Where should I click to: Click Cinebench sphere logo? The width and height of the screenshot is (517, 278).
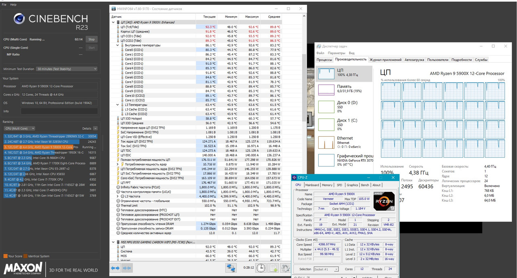(x=20, y=19)
